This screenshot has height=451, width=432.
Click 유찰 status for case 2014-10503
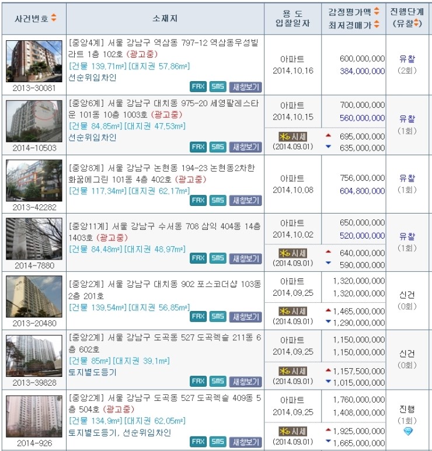(x=407, y=119)
